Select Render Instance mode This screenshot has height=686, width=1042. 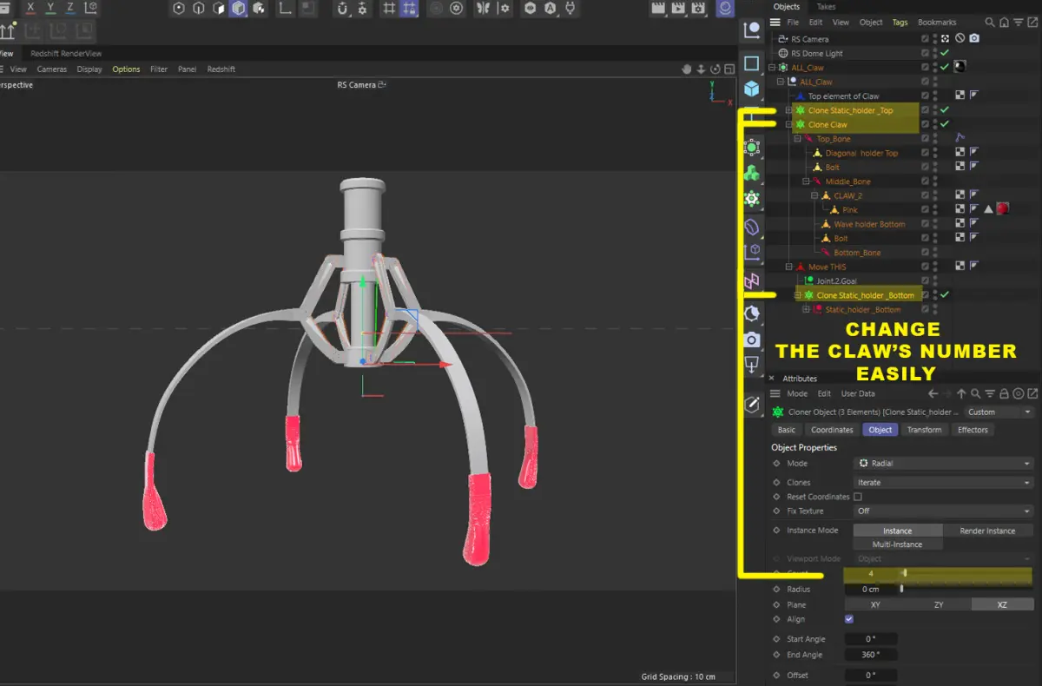[987, 531]
